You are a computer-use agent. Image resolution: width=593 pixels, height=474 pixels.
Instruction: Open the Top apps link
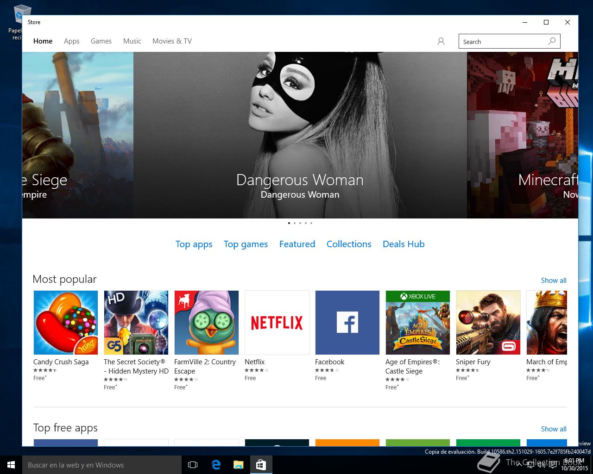pos(194,244)
